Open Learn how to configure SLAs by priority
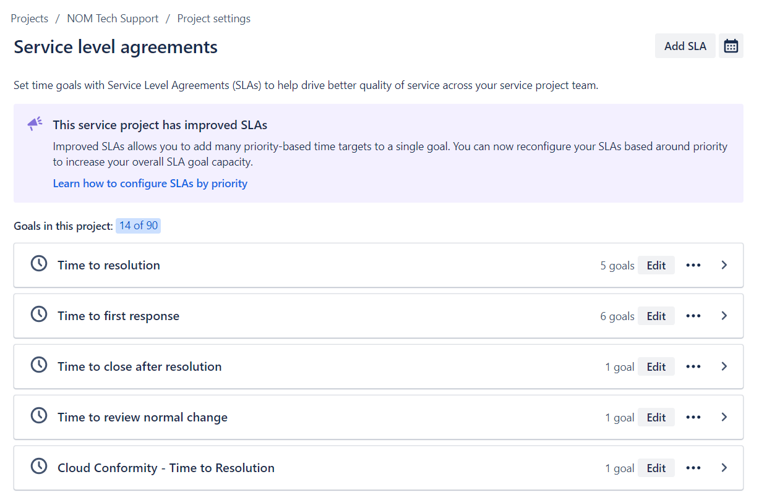The height and width of the screenshot is (503, 767). click(x=150, y=184)
